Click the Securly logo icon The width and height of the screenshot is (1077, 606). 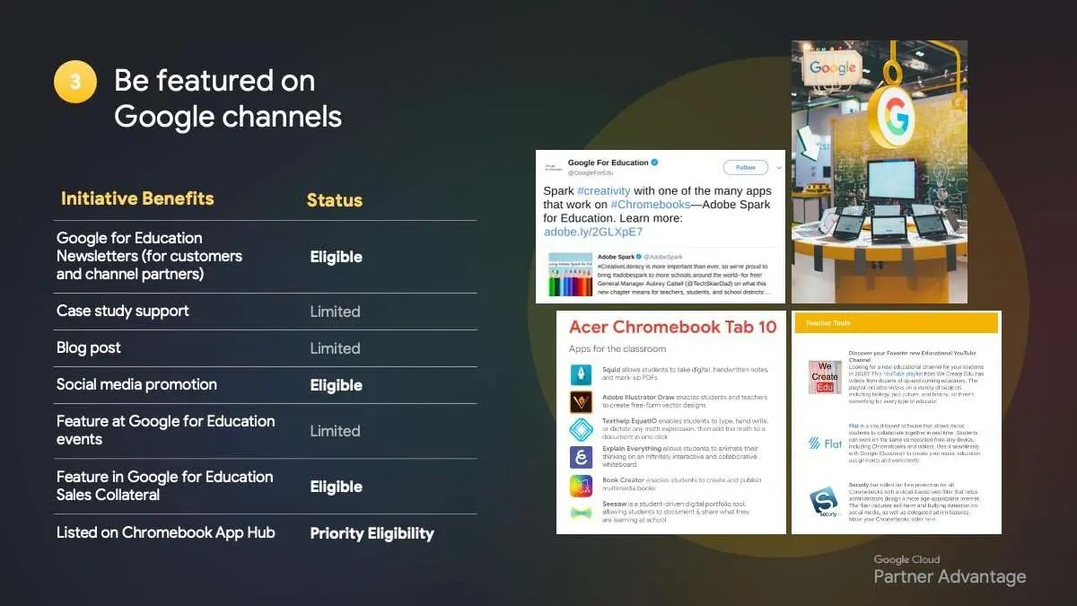click(824, 502)
